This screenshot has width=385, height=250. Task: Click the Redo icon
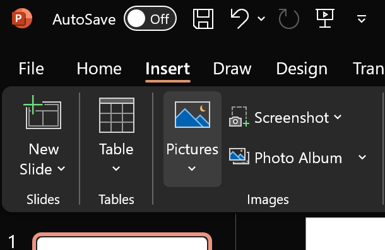289,19
